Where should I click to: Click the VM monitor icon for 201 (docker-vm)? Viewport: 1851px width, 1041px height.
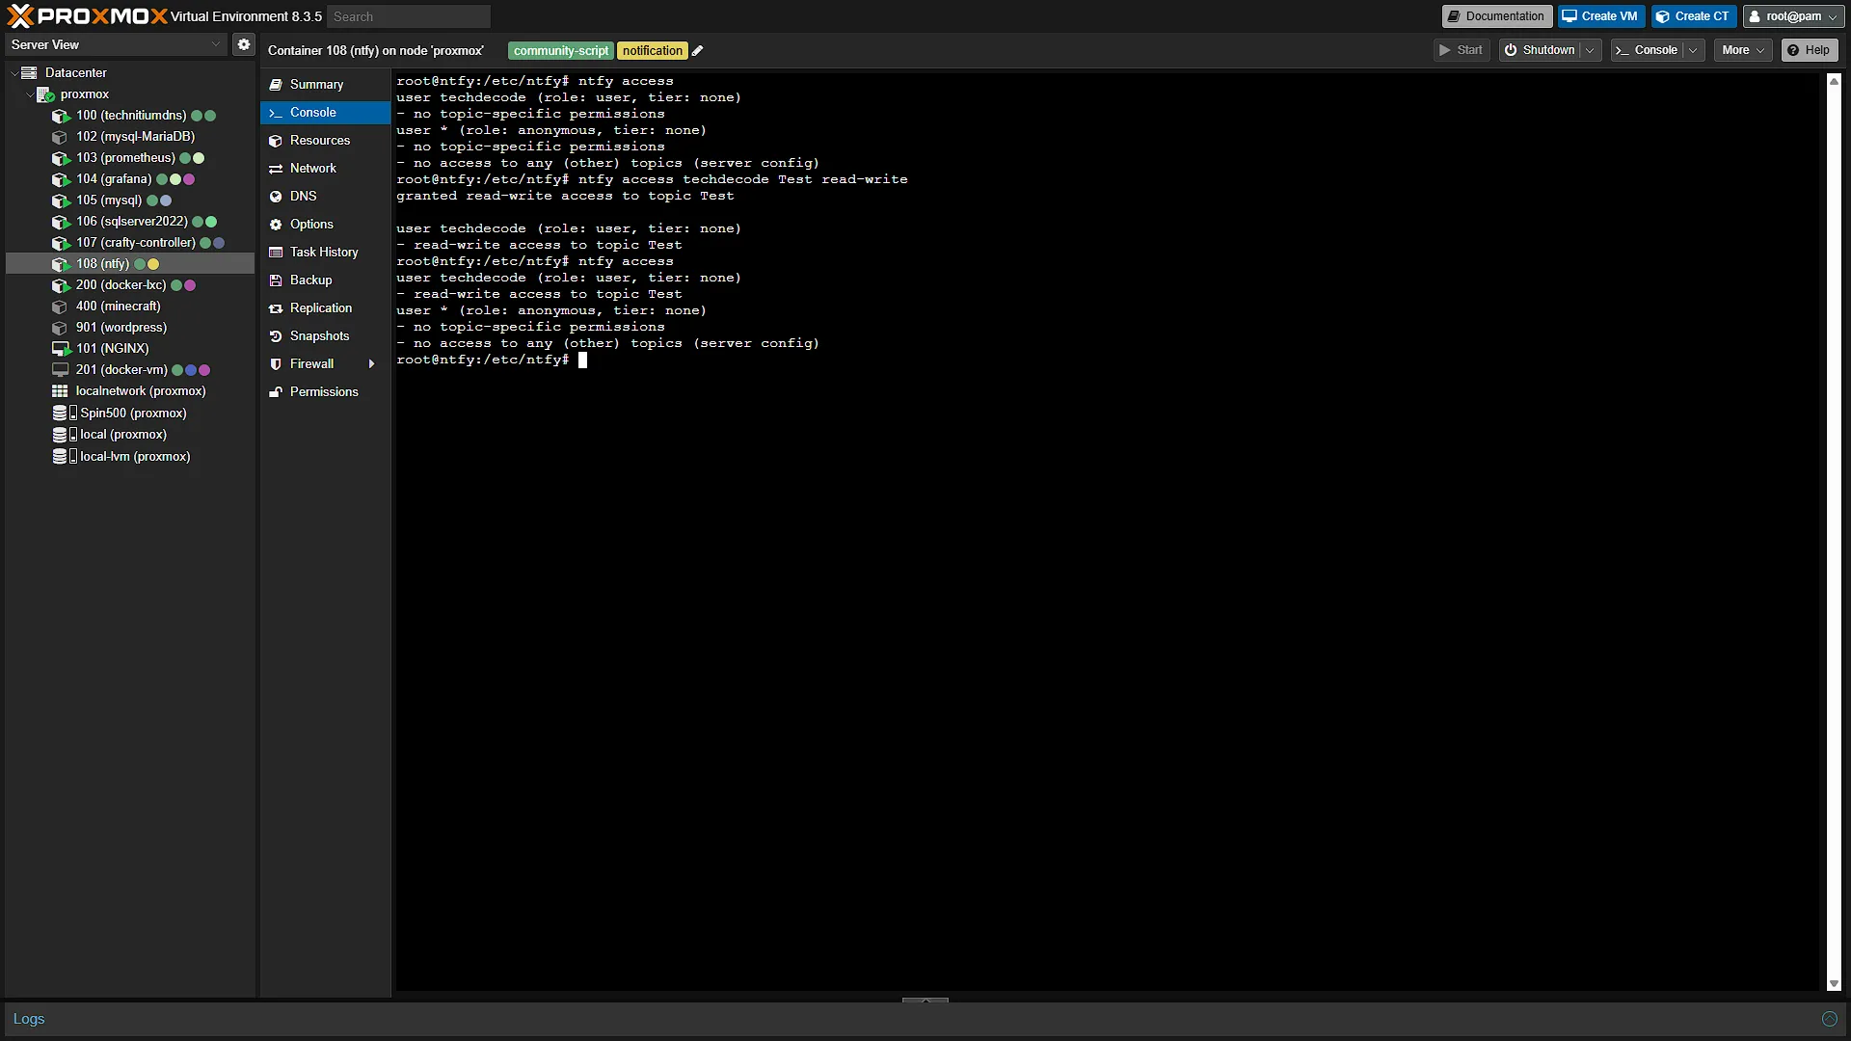[61, 370]
